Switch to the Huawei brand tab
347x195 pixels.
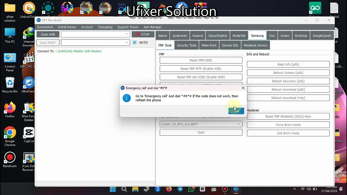[x=198, y=36]
